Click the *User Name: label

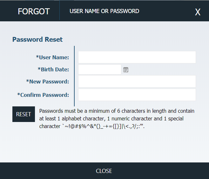click(x=52, y=57)
